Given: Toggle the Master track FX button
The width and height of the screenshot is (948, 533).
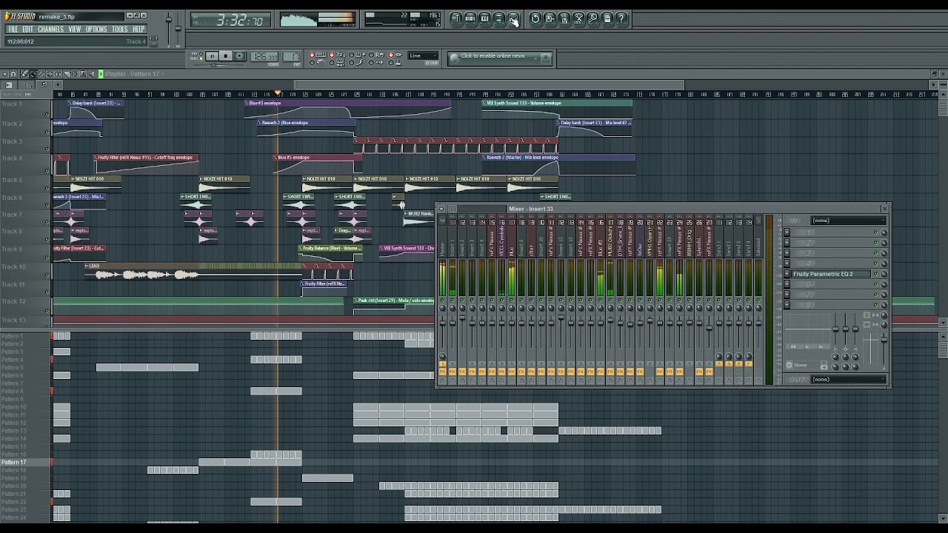Looking at the screenshot, I should (x=442, y=372).
